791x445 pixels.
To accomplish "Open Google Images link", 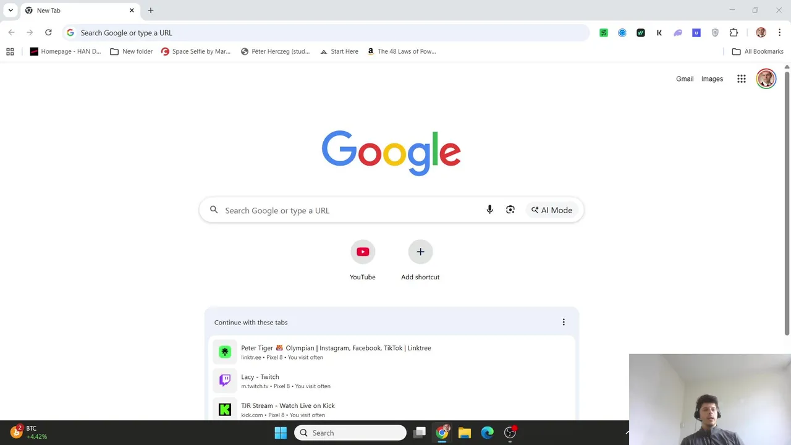I will 712,79.
